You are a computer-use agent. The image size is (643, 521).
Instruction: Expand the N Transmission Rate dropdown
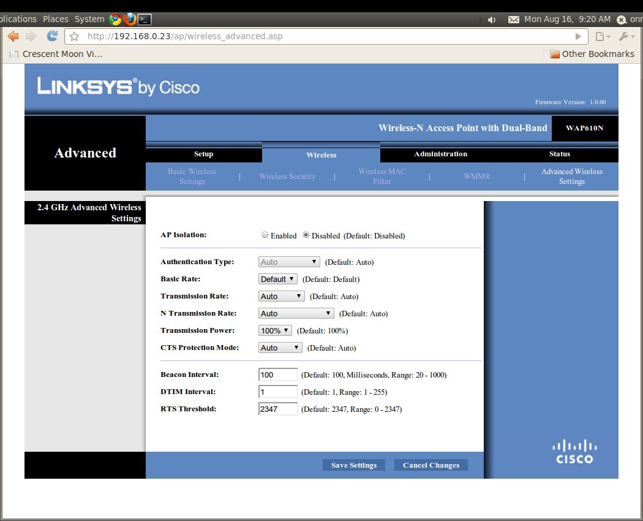coord(296,313)
